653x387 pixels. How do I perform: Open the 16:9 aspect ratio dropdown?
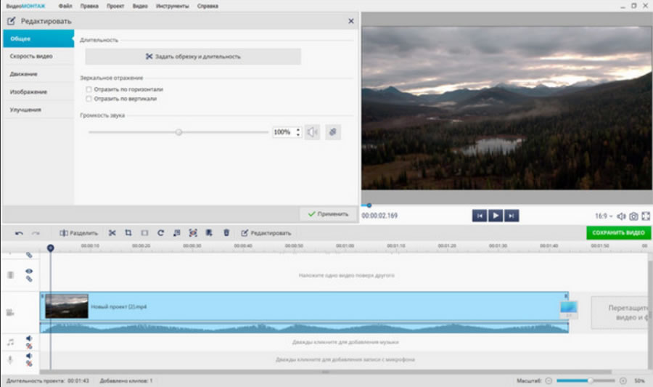(604, 216)
